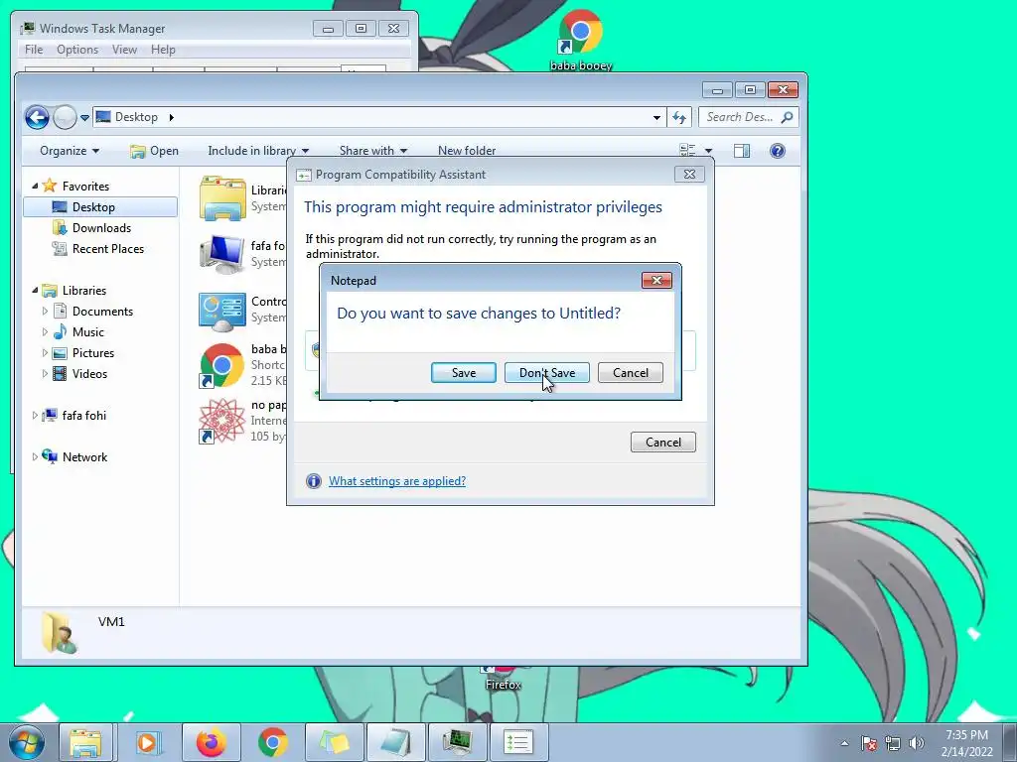Open the Organize menu
The image size is (1017, 762).
click(x=69, y=151)
